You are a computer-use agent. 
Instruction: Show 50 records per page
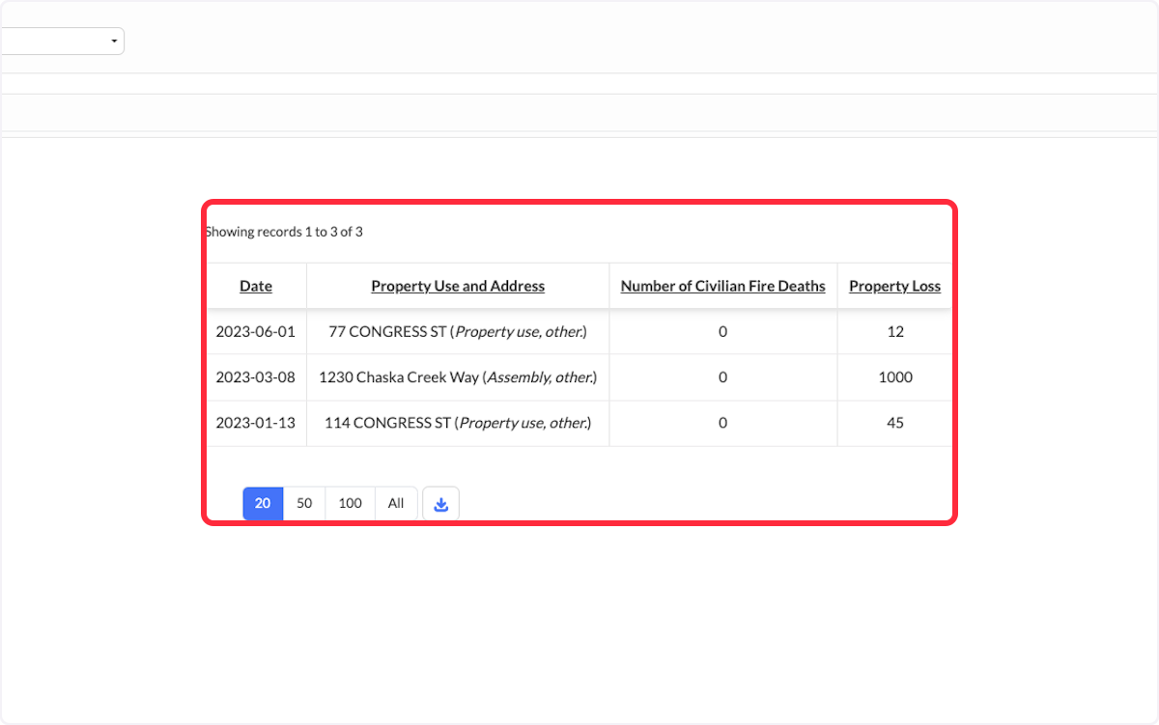coord(304,504)
